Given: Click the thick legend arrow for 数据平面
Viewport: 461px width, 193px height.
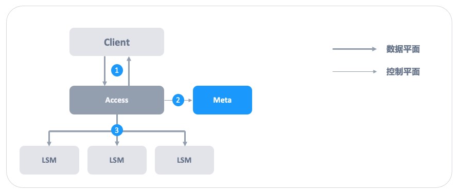Looking at the screenshot, I should point(354,49).
